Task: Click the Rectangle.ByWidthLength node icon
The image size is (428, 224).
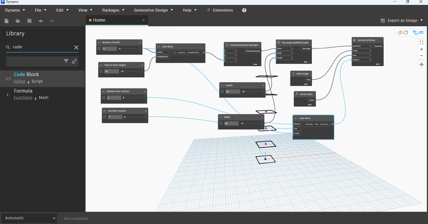Action: [279, 43]
